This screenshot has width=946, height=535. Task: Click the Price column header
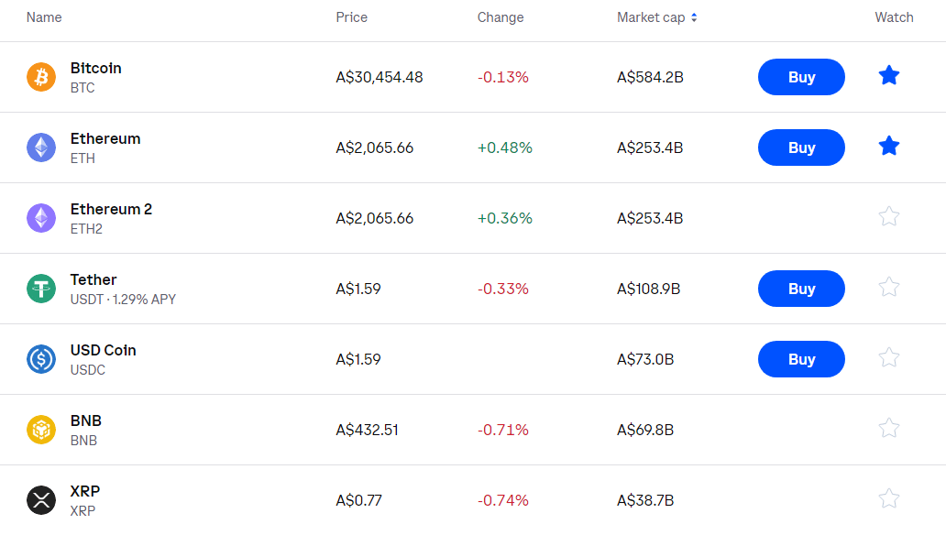pos(352,17)
